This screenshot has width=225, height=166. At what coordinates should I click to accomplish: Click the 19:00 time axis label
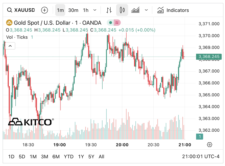click(x=59, y=145)
